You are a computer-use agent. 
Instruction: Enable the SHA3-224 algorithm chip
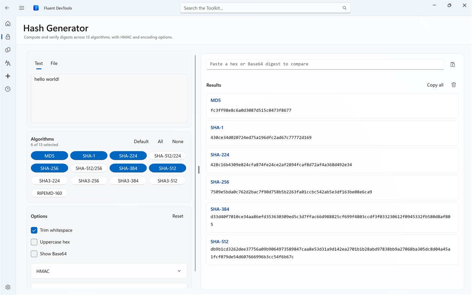(49, 181)
